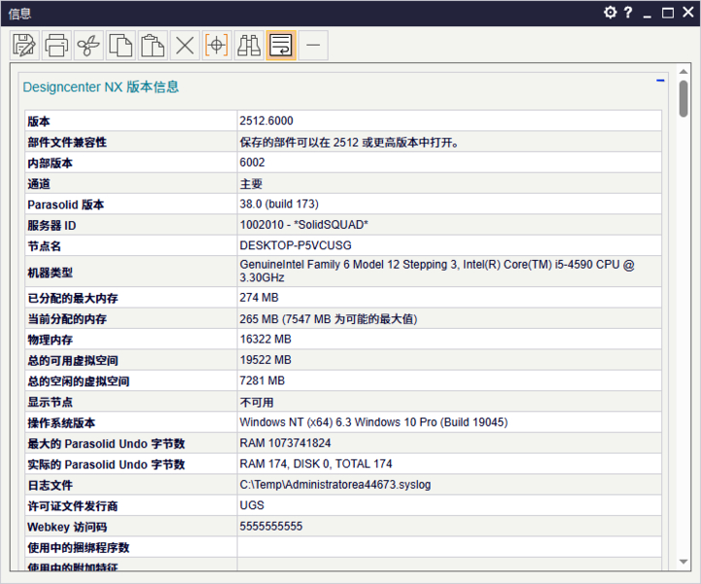Click the 使用中的捆绑程序数 row label
Image resolution: width=701 pixels, height=584 pixels.
(79, 547)
